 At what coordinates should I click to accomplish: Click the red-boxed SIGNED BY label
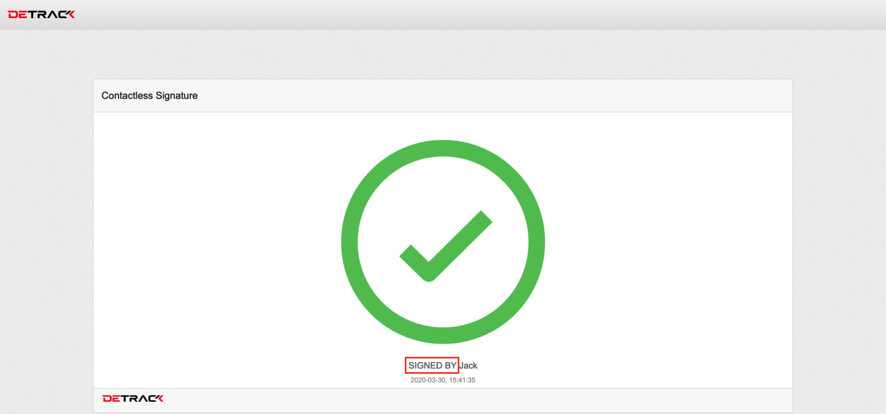click(x=432, y=365)
